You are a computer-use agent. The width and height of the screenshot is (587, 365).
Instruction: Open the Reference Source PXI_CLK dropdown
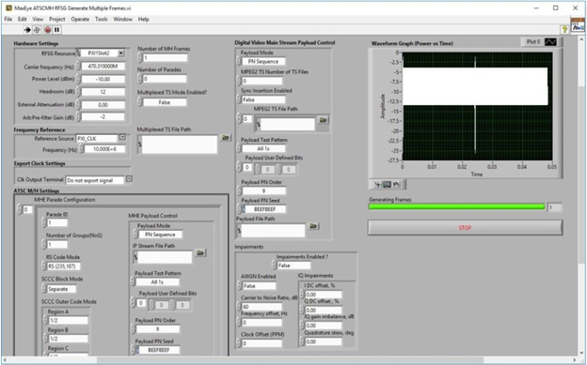[x=122, y=138]
